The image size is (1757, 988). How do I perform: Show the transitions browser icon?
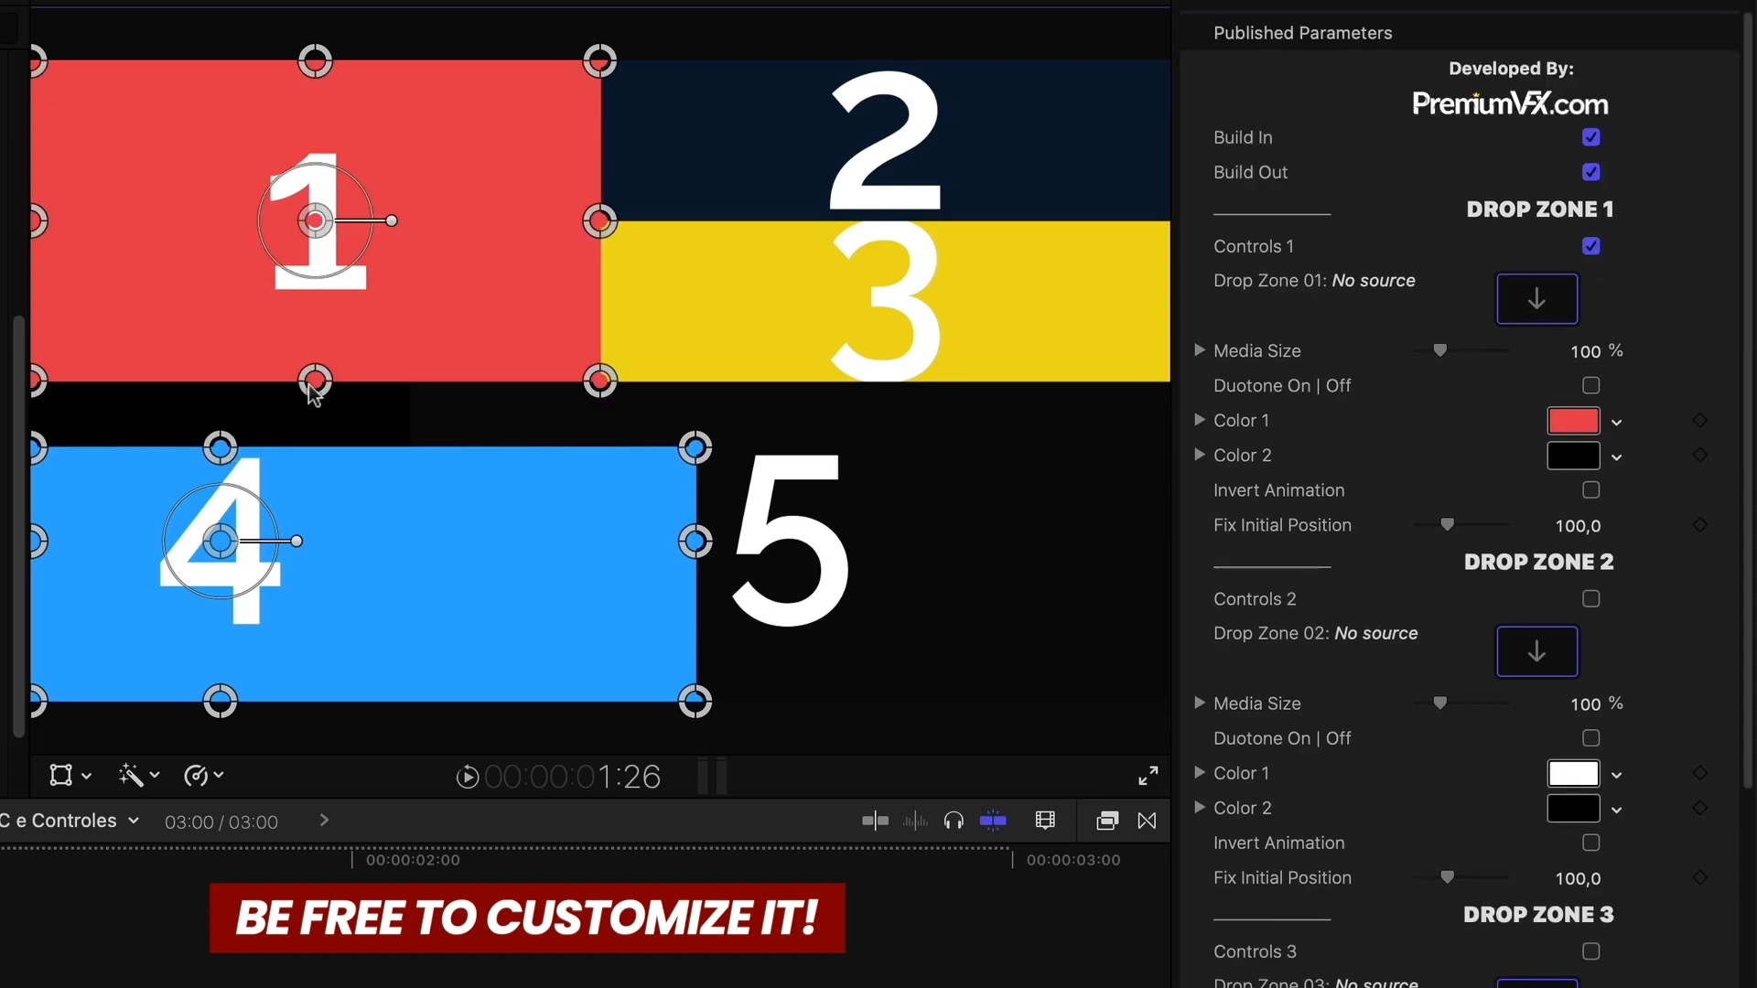(1147, 821)
